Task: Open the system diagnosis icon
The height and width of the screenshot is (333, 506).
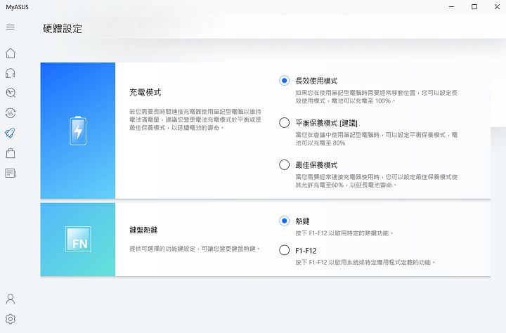Action: tap(11, 93)
